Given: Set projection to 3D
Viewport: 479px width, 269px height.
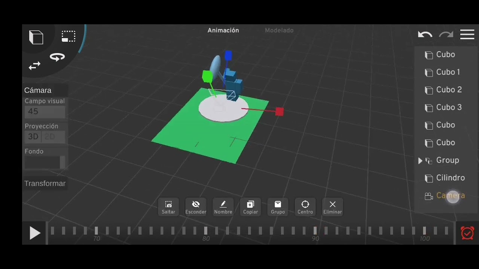Looking at the screenshot, I should 33,137.
